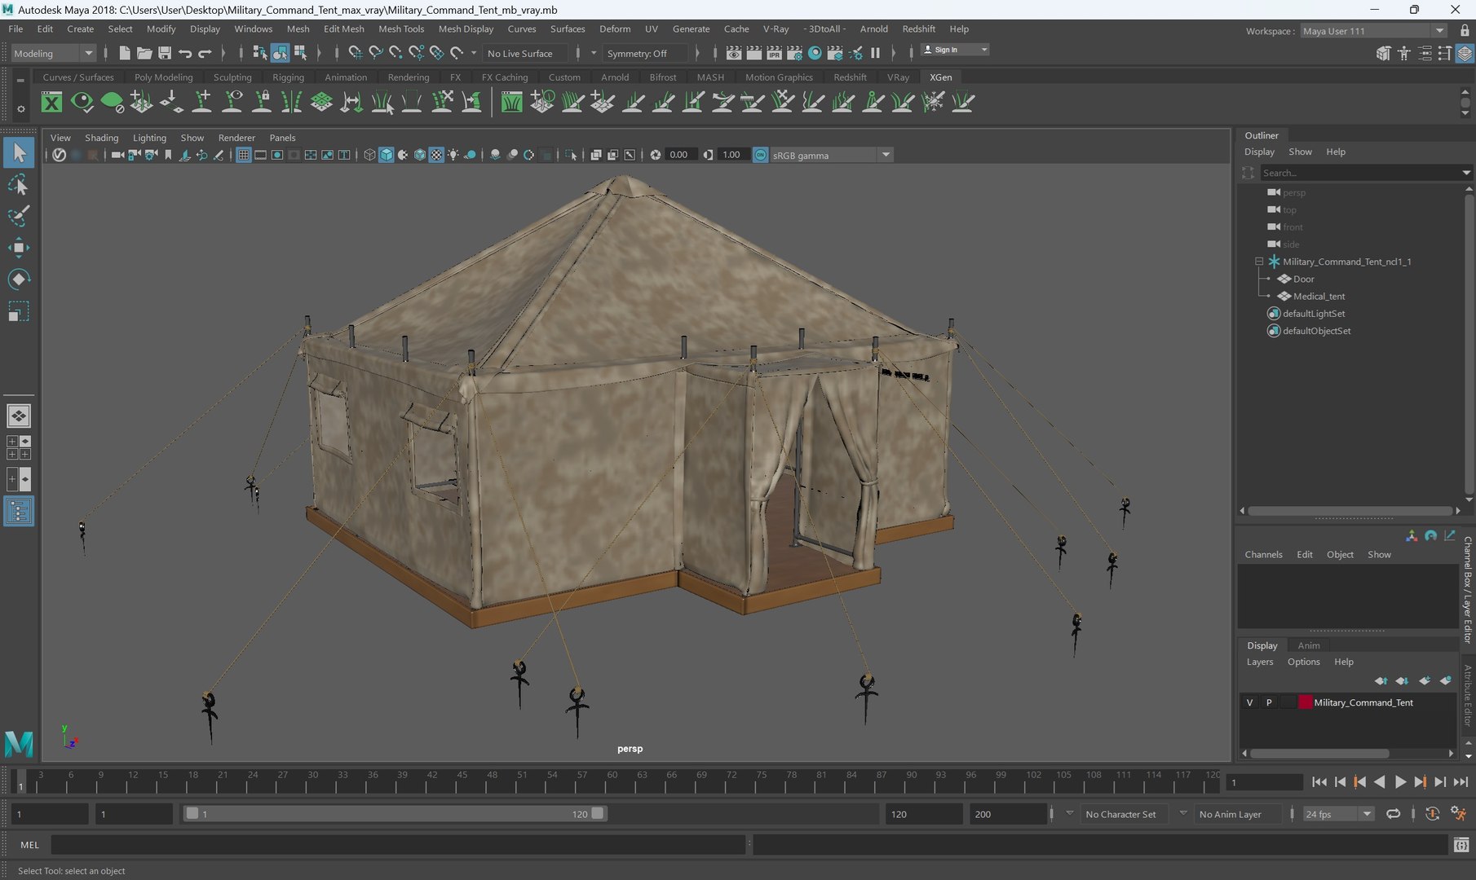Select the Medical_tent item in Outliner

pos(1319,296)
